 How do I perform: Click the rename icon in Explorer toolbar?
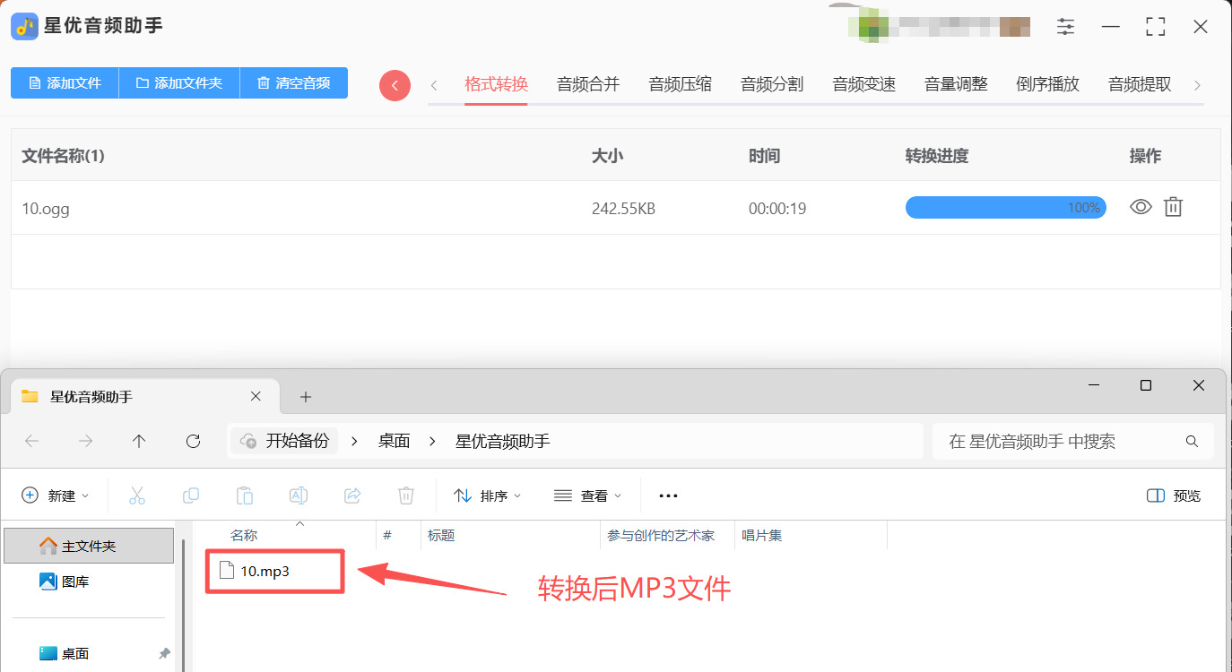click(x=299, y=495)
